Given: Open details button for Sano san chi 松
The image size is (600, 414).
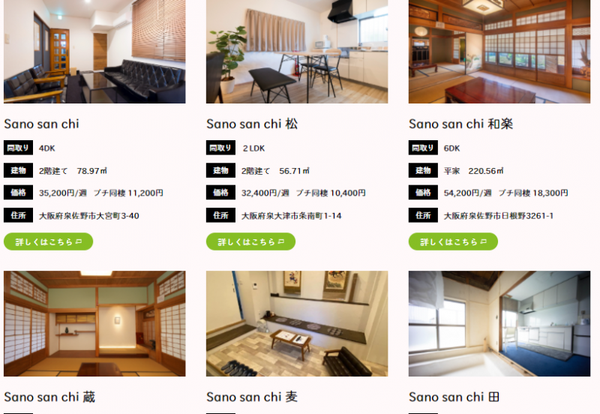Looking at the screenshot, I should tap(250, 241).
